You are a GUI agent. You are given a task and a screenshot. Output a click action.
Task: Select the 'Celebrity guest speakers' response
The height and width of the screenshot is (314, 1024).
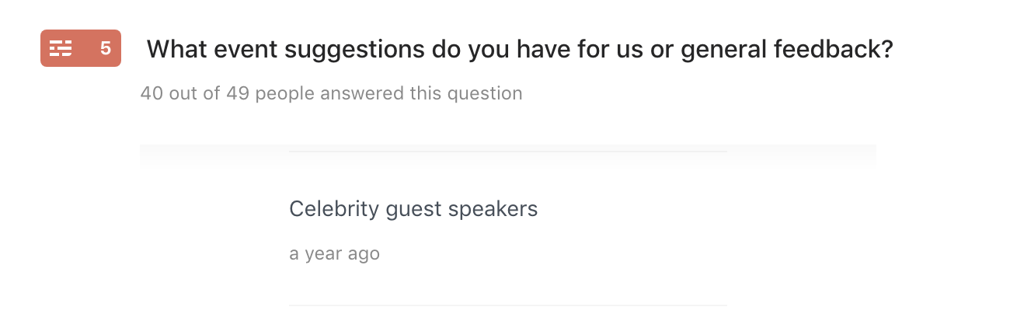pos(413,209)
